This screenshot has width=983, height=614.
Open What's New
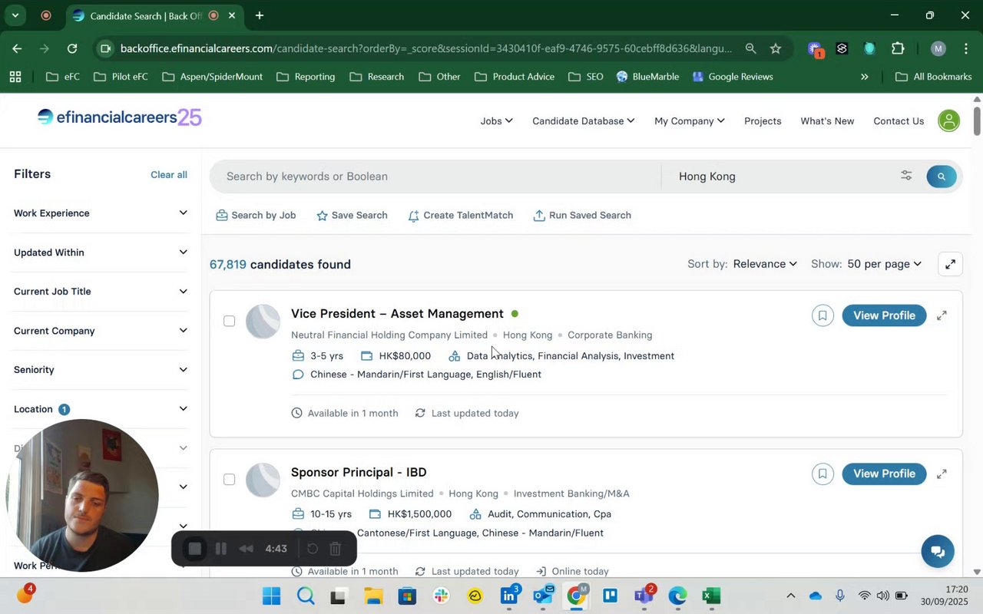pyautogui.click(x=827, y=121)
